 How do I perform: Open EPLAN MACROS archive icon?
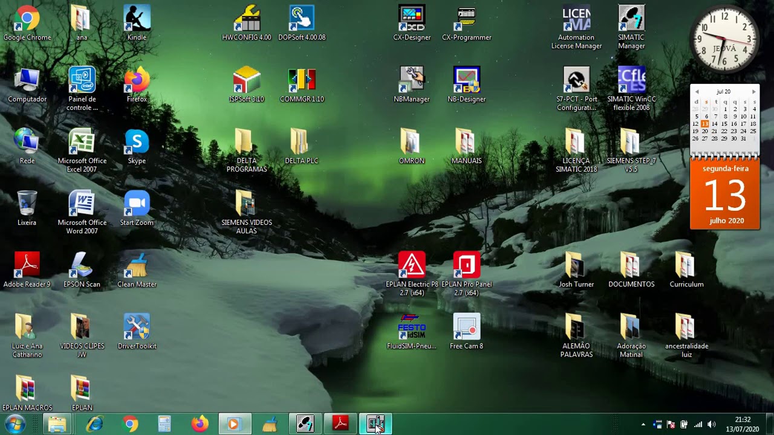[x=27, y=393]
